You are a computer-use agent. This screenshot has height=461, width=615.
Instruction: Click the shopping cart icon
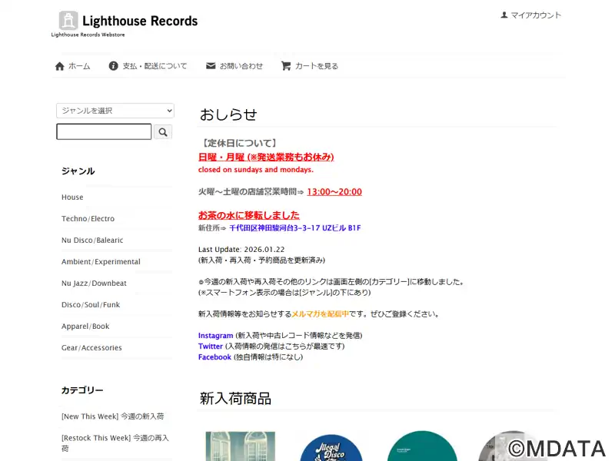pyautogui.click(x=286, y=66)
